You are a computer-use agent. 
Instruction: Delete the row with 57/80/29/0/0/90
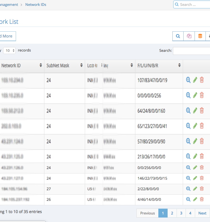click(202, 141)
